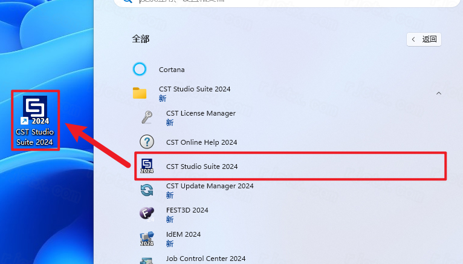Click the CST Update Manager refresh icon
Screen dimensions: 463x264
coord(146,190)
